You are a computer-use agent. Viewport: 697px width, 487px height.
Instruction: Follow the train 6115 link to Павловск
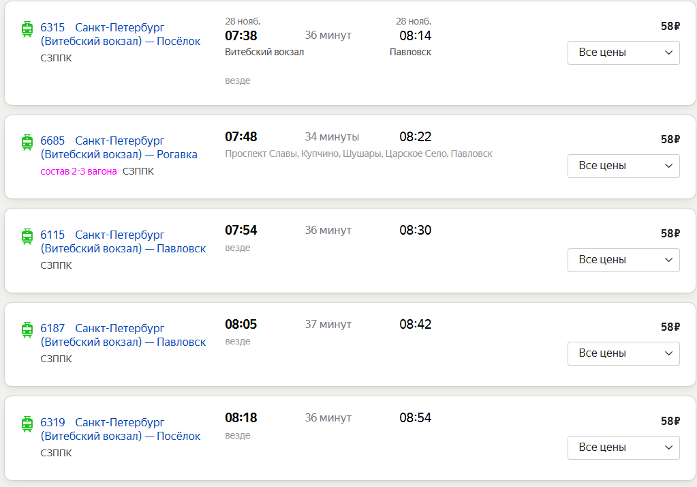[123, 242]
